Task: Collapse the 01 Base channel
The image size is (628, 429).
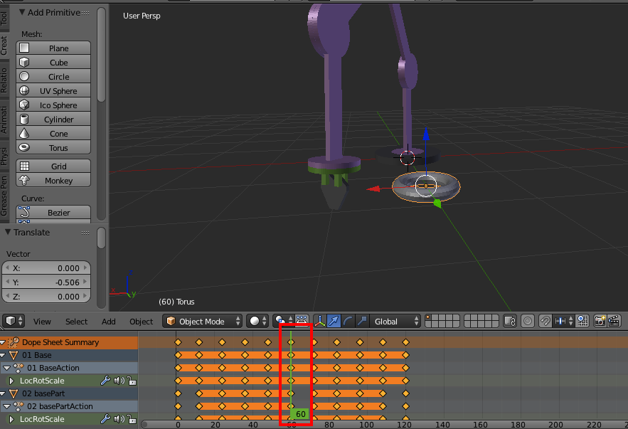Action: coord(3,355)
